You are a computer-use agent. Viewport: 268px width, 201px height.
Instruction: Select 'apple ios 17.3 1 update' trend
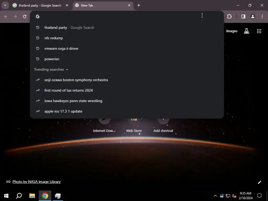coord(127,111)
